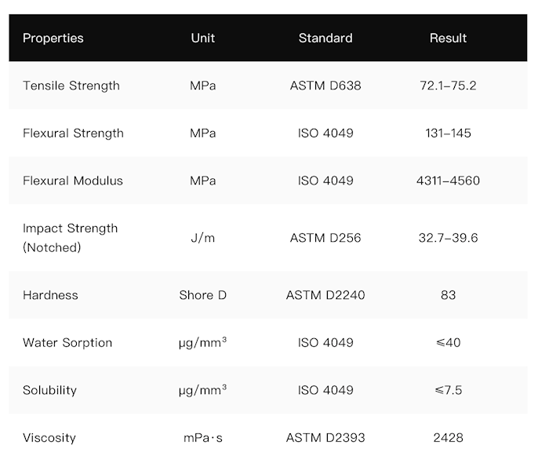
Task: Click the Properties column header
Action: click(x=53, y=38)
